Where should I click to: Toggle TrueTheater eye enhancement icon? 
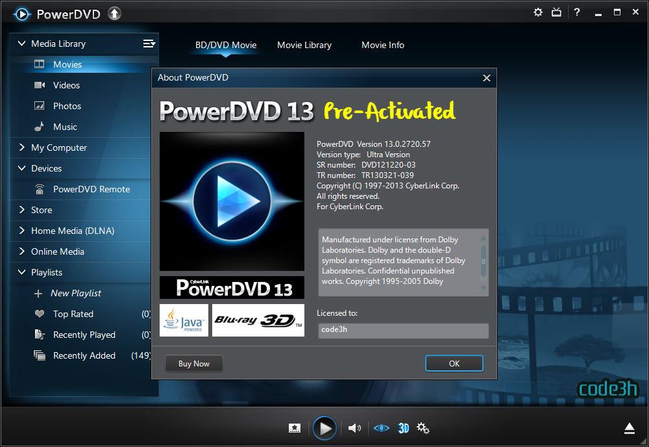tap(381, 428)
